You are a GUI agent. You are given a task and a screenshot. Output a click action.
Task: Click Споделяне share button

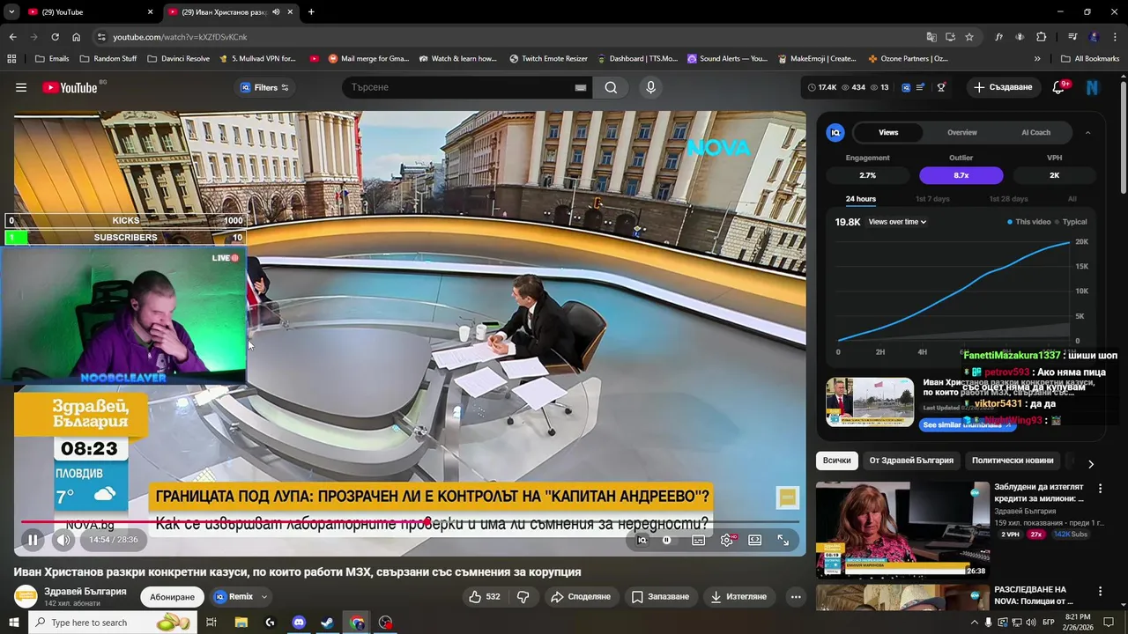point(581,596)
